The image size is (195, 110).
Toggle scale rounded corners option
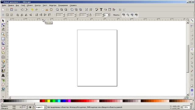click(128, 15)
